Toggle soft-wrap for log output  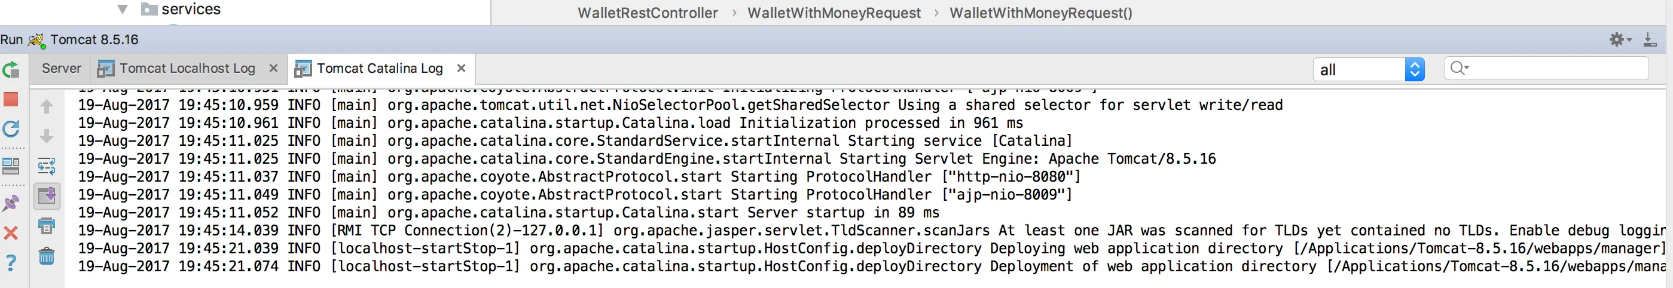pyautogui.click(x=47, y=166)
